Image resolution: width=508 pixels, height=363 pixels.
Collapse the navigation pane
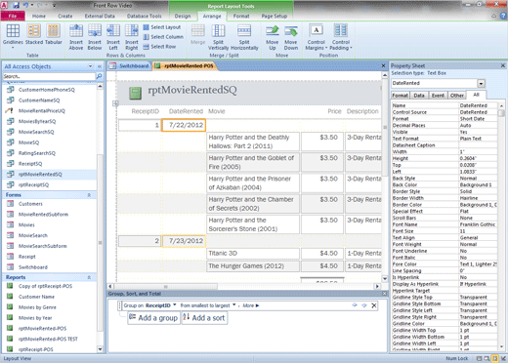(100, 66)
